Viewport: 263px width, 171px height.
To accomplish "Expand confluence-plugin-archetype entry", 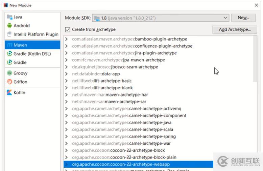I will [67, 46].
